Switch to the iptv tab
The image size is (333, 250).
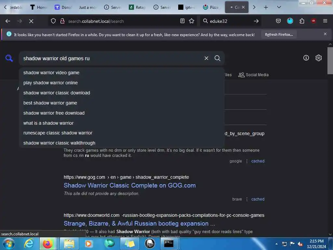pos(187,7)
